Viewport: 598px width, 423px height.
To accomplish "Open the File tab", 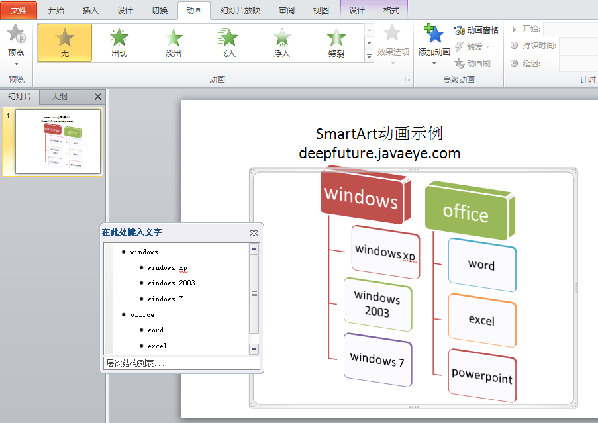I will pos(19,11).
